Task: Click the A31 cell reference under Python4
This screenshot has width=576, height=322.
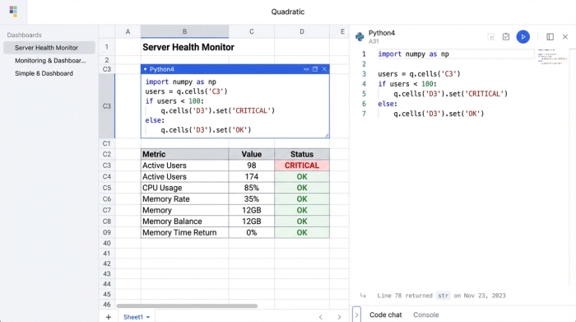Action: pyautogui.click(x=374, y=41)
